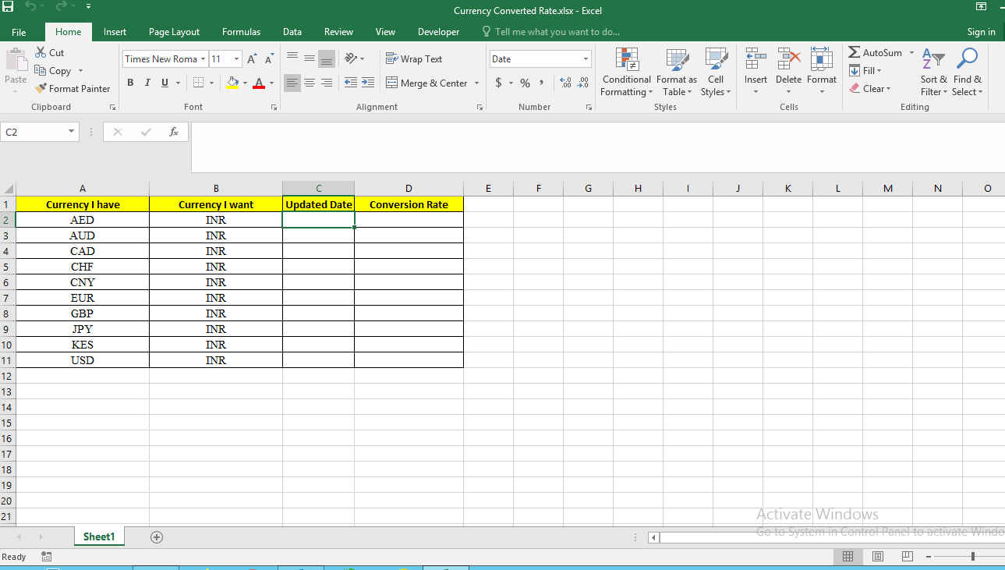The width and height of the screenshot is (1005, 570).
Task: Click the Percent Style icon
Action: click(x=525, y=83)
